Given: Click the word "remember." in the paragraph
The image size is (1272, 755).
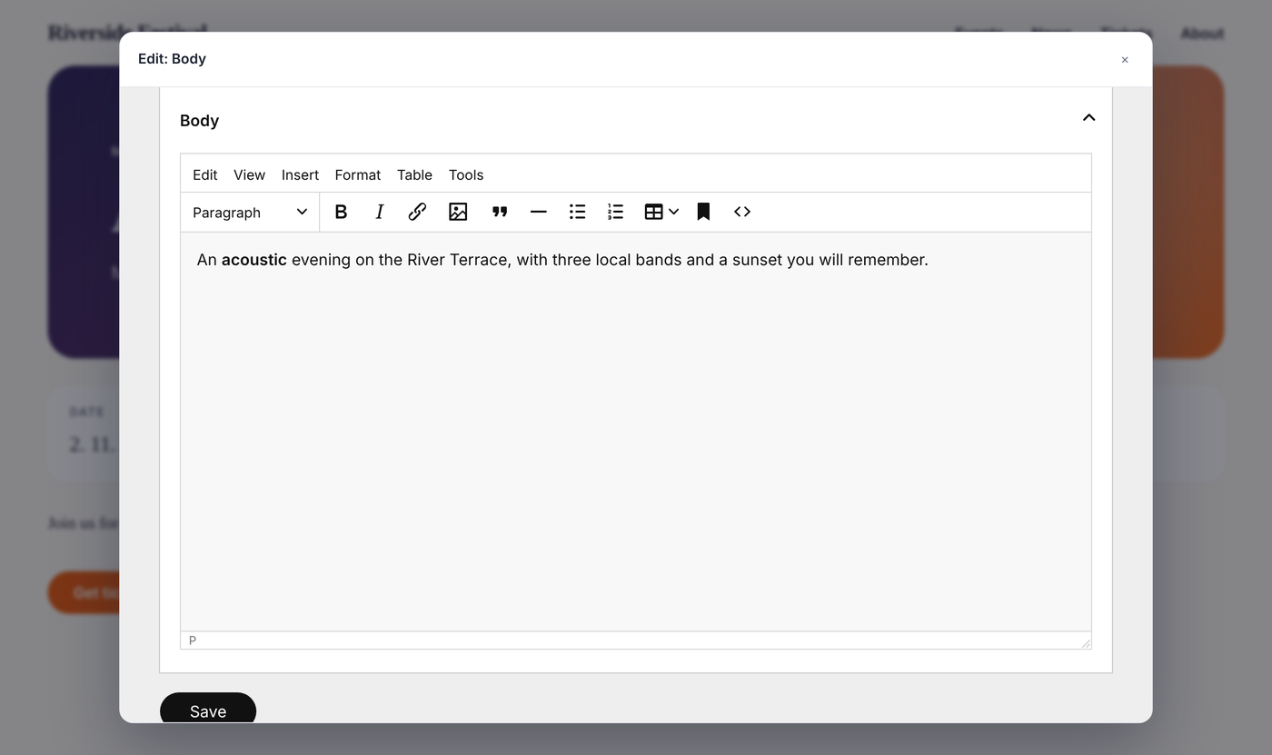Looking at the screenshot, I should pos(887,260).
